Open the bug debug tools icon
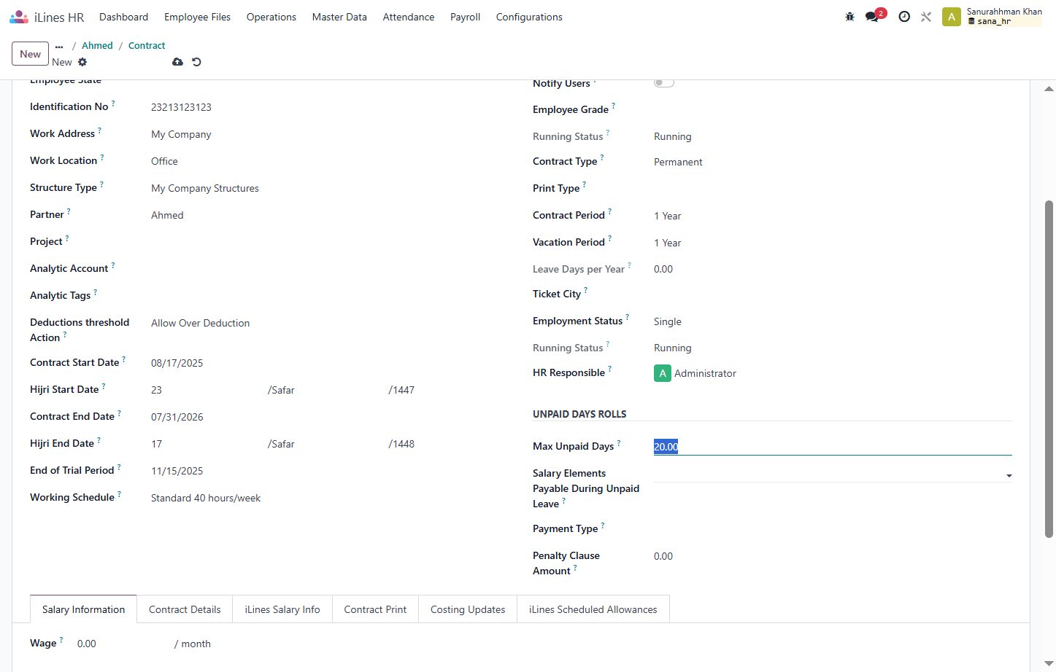The image size is (1056, 672). click(849, 17)
